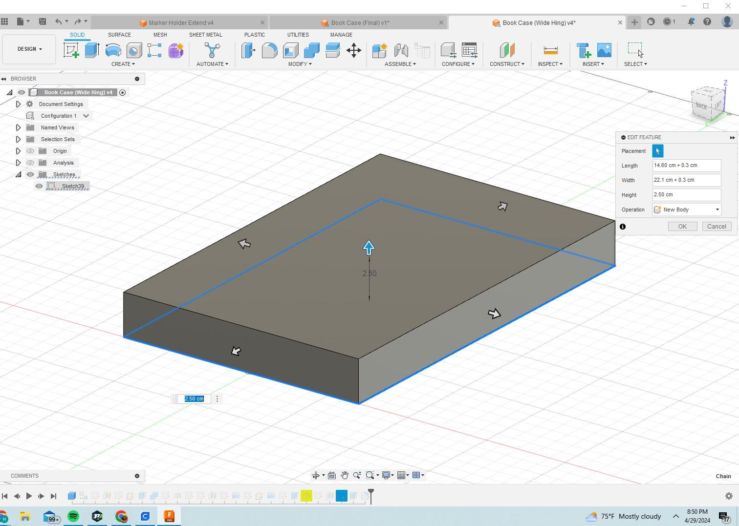Close the Marker Holder Extend v4 tab

[x=262, y=22]
